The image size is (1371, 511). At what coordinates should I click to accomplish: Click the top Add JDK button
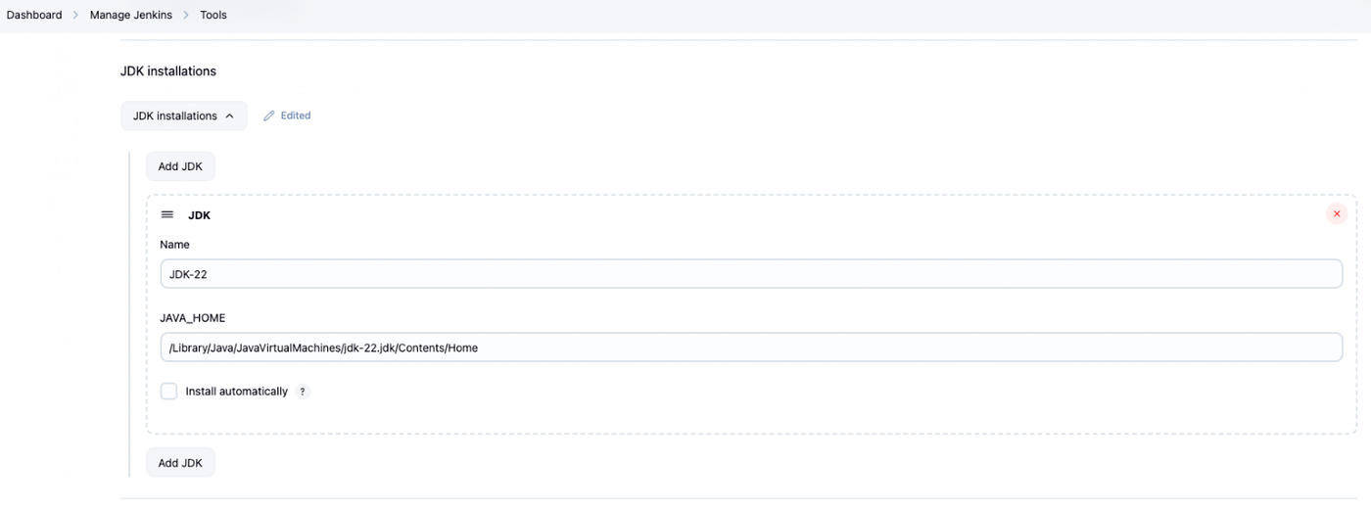[180, 166]
